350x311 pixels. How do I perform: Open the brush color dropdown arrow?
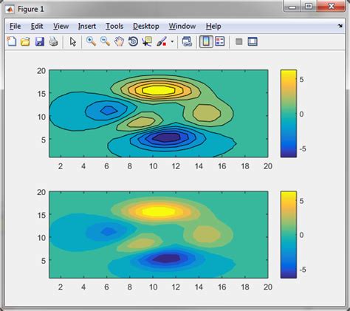coord(172,41)
